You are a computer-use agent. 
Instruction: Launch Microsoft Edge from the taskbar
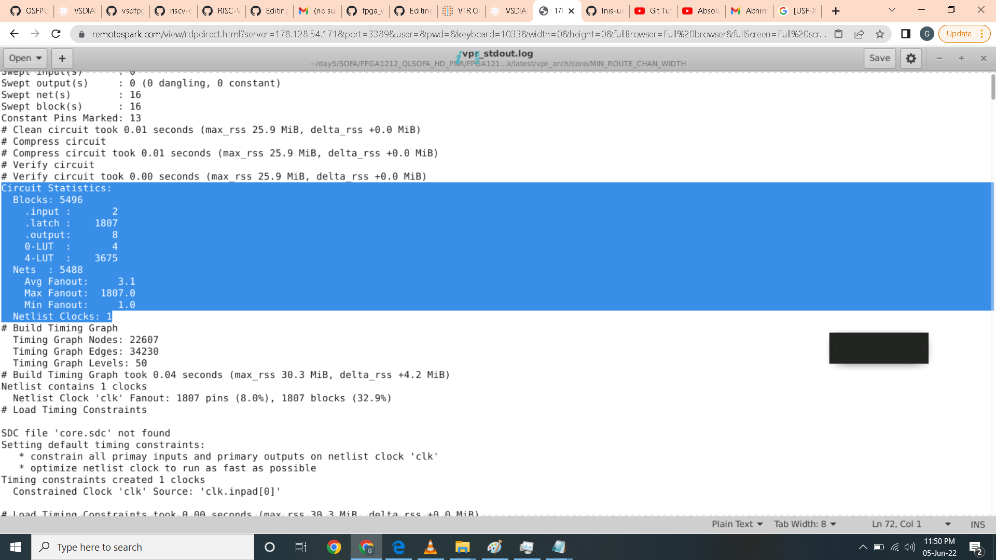(x=398, y=547)
